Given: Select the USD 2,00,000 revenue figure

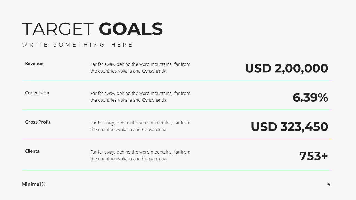Looking at the screenshot, I should 286,68.
